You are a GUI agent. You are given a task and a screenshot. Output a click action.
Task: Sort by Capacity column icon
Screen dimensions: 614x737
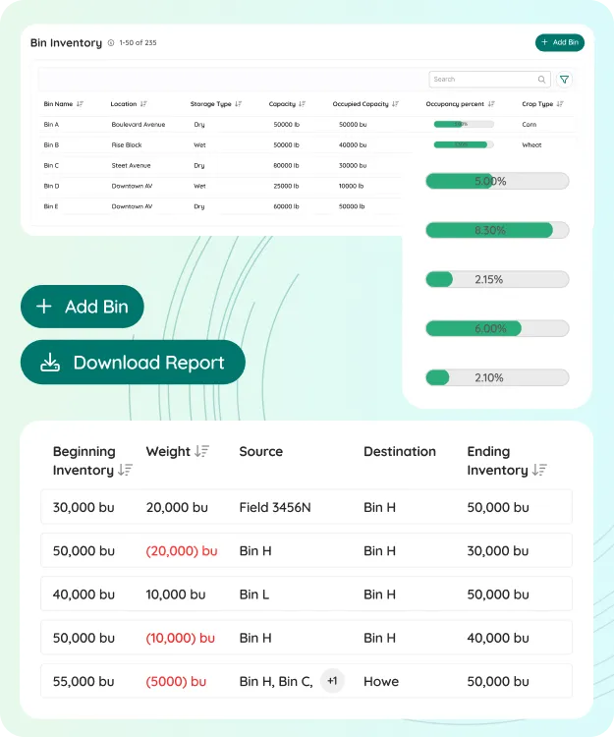[303, 104]
